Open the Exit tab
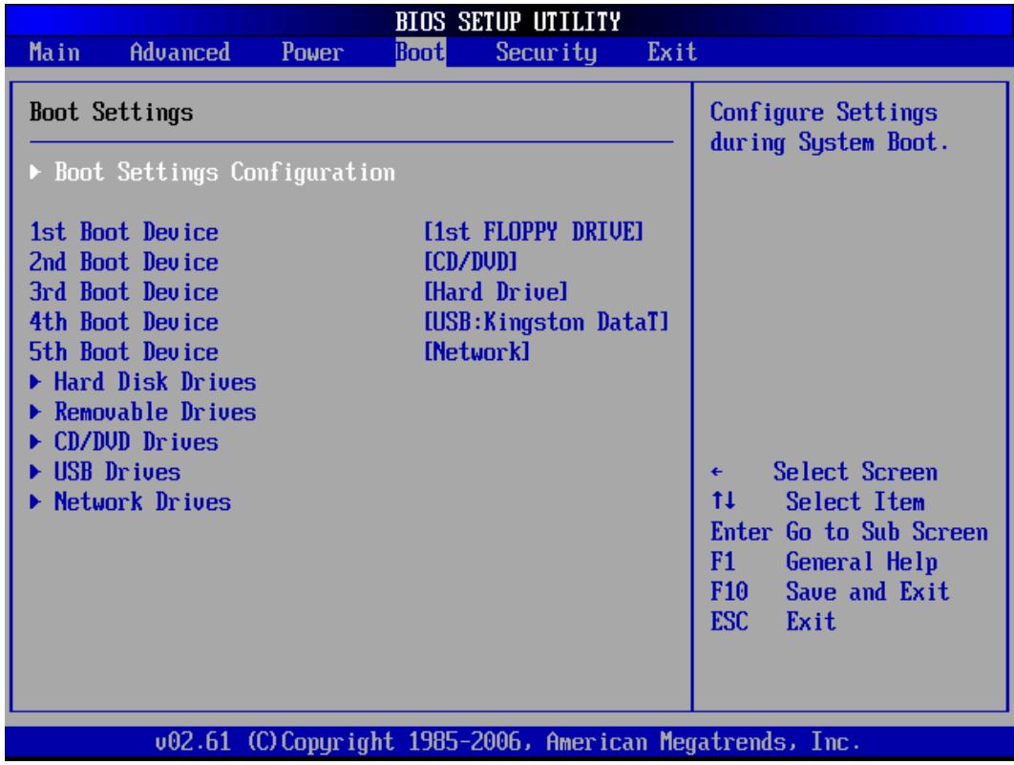The height and width of the screenshot is (765, 1014). point(672,53)
